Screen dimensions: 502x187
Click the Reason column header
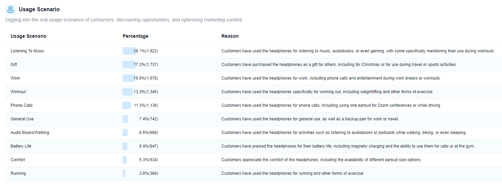(230, 36)
